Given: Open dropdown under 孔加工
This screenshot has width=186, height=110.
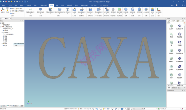Looking at the screenshot, I should 74,14.
